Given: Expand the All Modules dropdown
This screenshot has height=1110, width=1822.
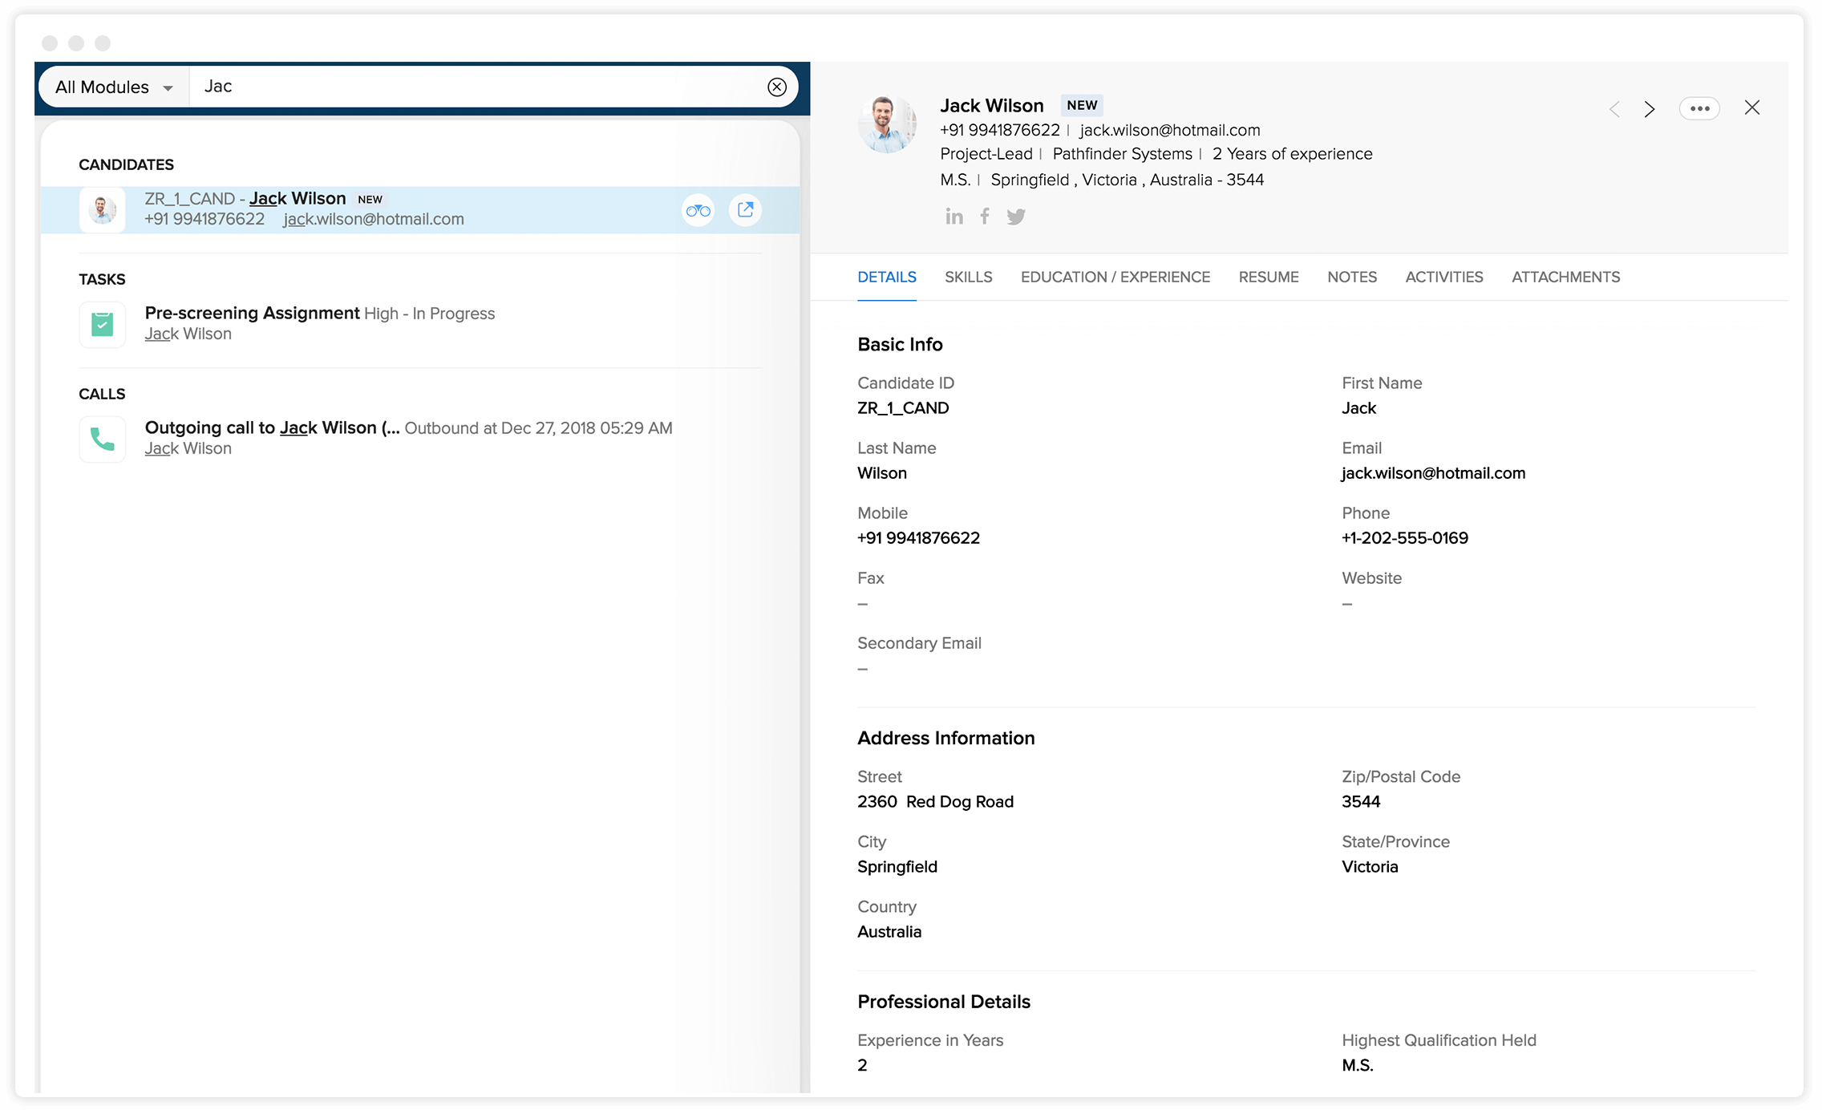Looking at the screenshot, I should coord(114,87).
